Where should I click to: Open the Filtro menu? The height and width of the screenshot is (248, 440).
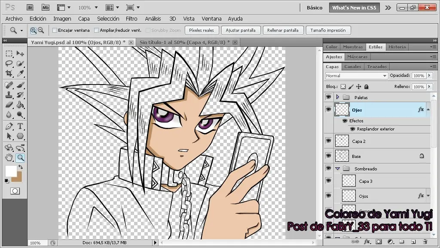[x=131, y=18]
